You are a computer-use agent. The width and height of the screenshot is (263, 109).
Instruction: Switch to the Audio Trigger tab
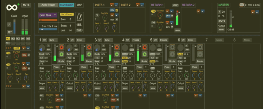pyautogui.click(x=48, y=5)
